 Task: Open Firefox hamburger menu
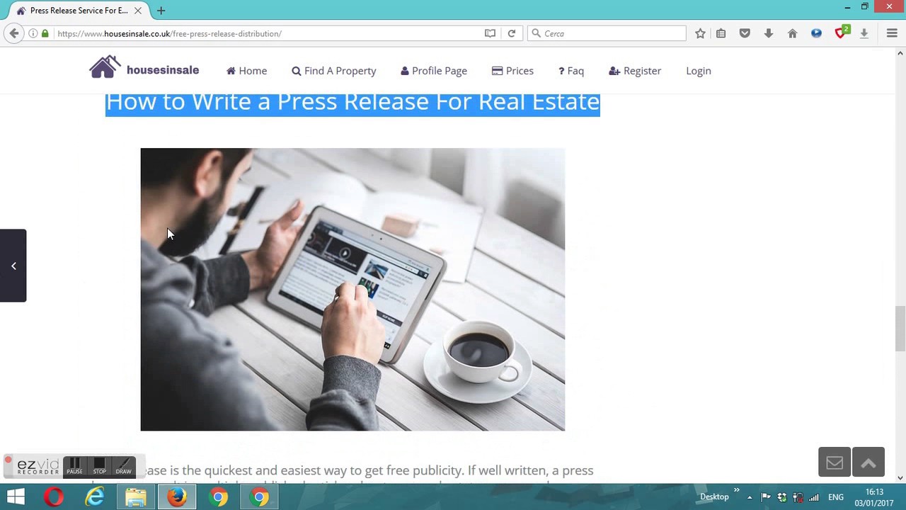(x=892, y=33)
